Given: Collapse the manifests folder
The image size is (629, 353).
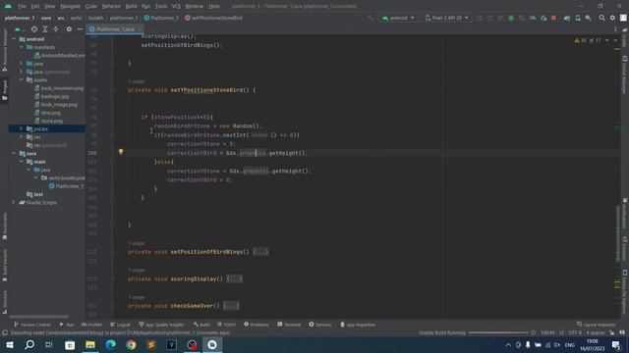Looking at the screenshot, I should click(22, 47).
